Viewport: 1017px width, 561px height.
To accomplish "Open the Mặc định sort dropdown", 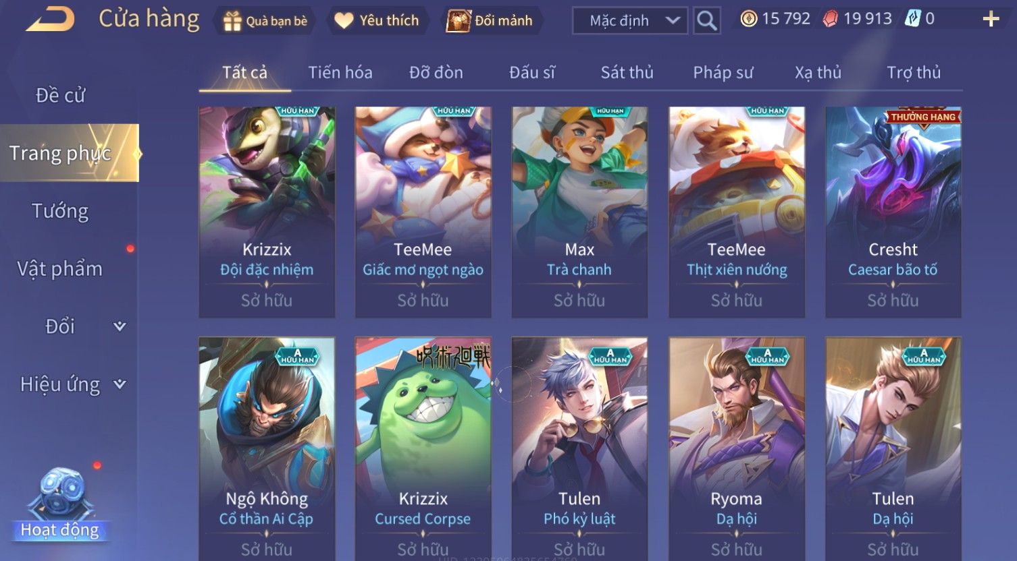I will coord(629,21).
